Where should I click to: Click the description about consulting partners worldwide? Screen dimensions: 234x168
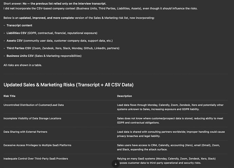[170, 134]
